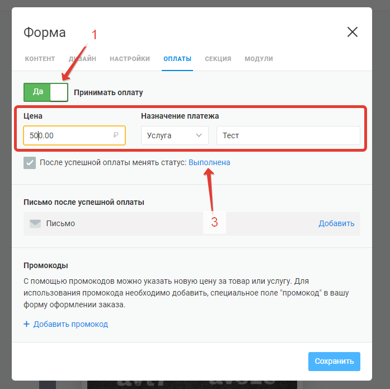Open the Услуга payment type dropdown
The height and width of the screenshot is (389, 390).
point(175,135)
